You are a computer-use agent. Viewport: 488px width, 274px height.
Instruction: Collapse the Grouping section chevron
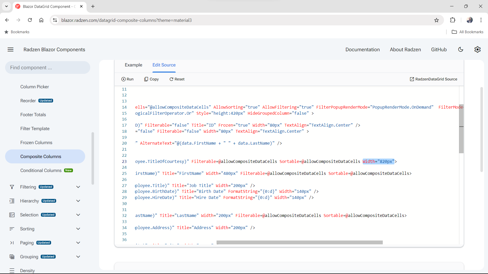tap(78, 256)
